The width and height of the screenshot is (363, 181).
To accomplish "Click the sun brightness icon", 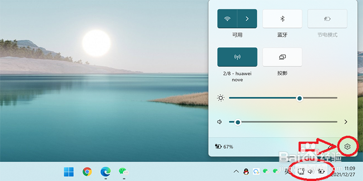I will pyautogui.click(x=221, y=98).
